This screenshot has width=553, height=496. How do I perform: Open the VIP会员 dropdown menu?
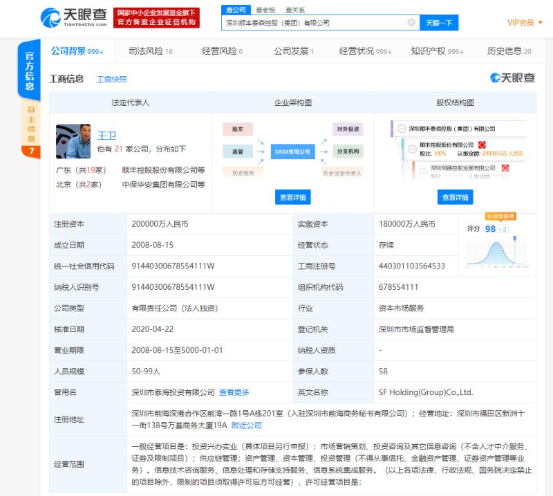[525, 23]
